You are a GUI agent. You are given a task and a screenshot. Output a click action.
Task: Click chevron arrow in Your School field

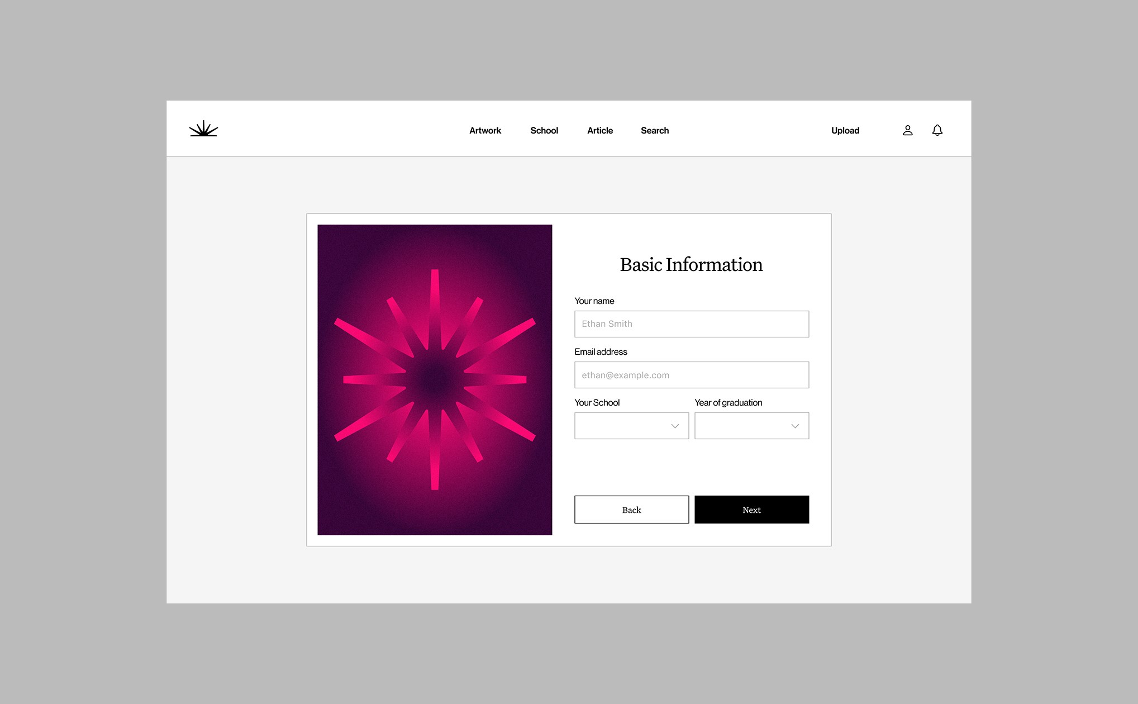click(675, 426)
